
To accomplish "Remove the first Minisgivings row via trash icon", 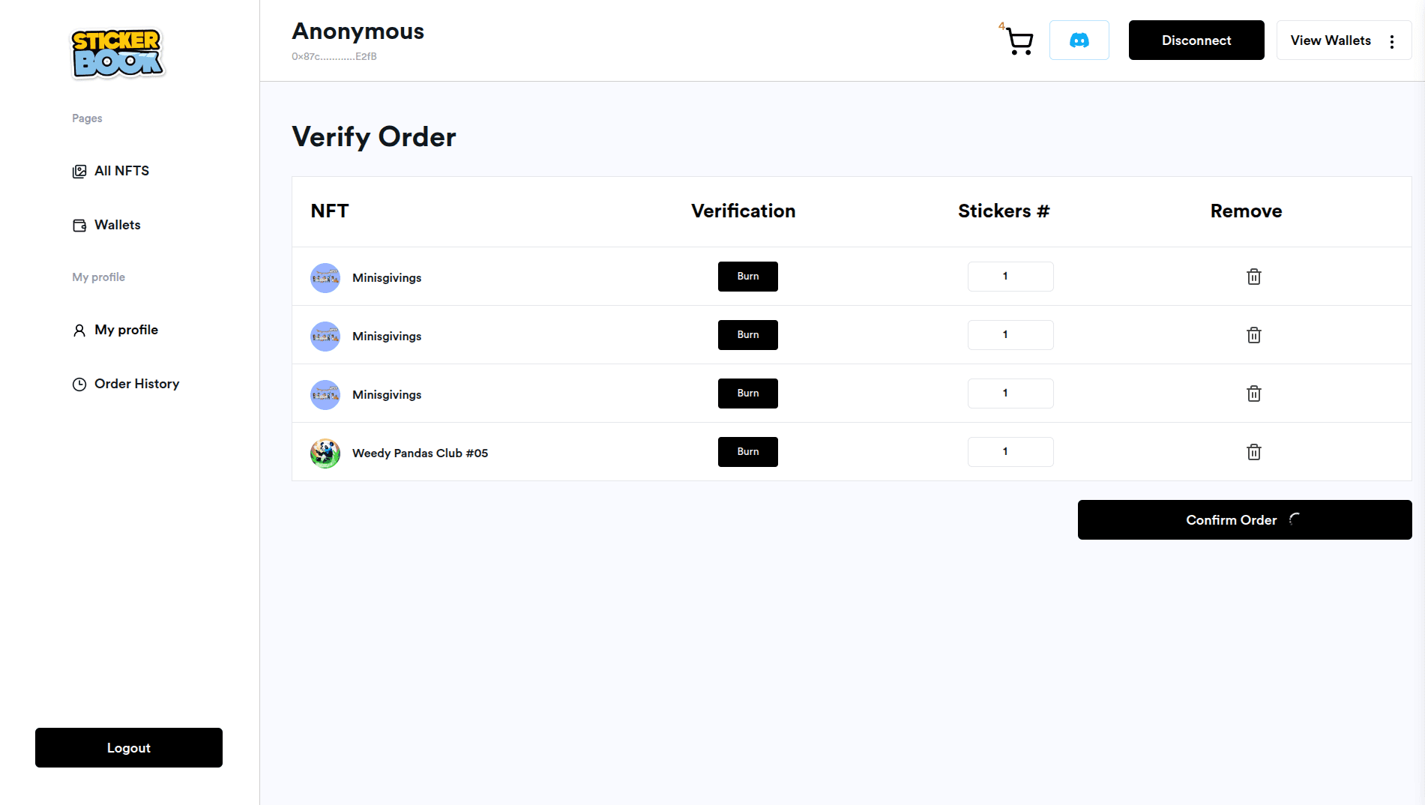I will click(x=1253, y=277).
